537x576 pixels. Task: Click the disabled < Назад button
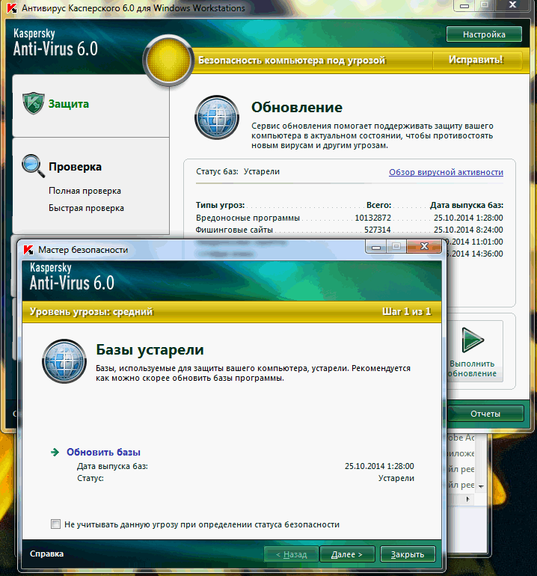(x=291, y=554)
